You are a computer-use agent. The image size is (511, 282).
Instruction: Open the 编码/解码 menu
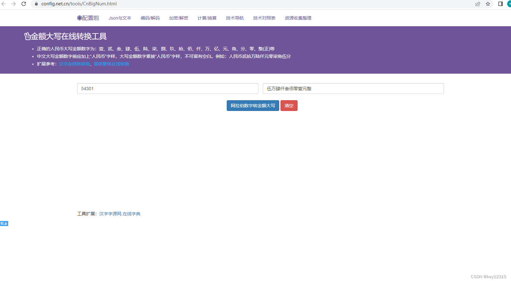pos(150,18)
